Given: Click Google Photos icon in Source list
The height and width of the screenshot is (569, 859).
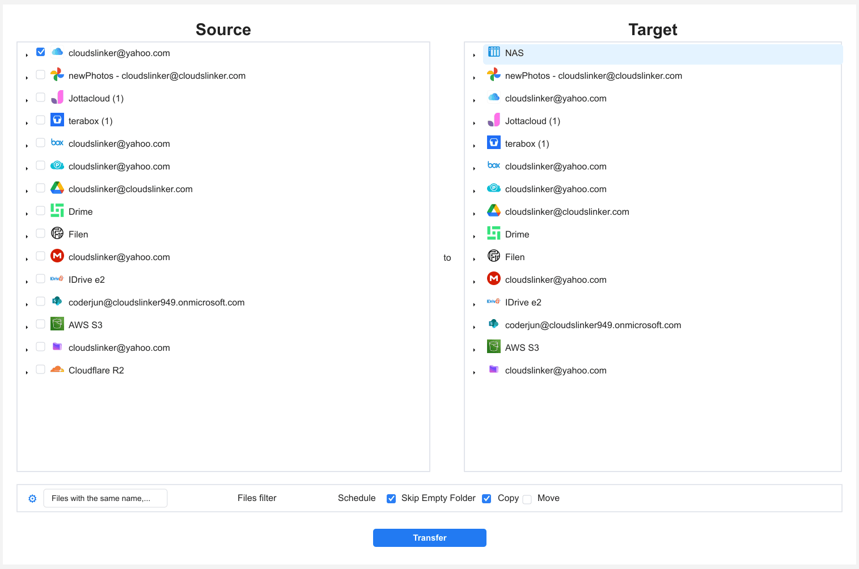Looking at the screenshot, I should click(57, 75).
